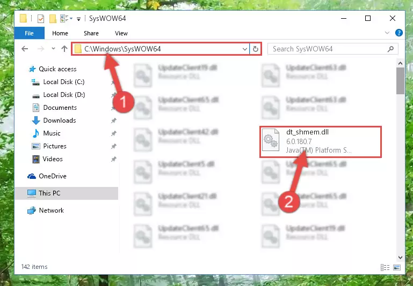Image resolution: width=413 pixels, height=286 pixels.
Task: Select Network in navigation pane
Action: [51, 210]
